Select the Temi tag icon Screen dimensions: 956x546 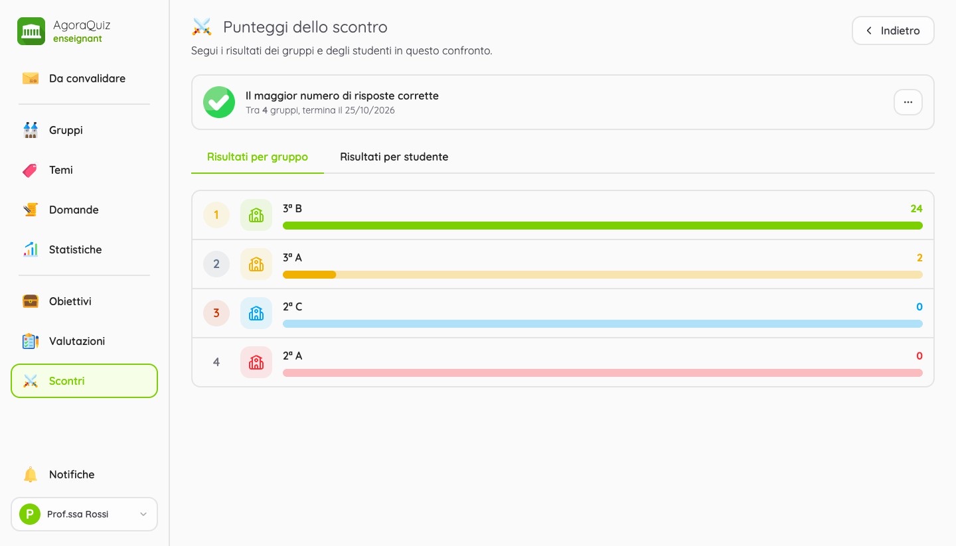point(31,170)
